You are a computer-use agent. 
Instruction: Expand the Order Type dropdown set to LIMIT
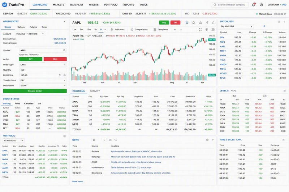tap(43, 65)
